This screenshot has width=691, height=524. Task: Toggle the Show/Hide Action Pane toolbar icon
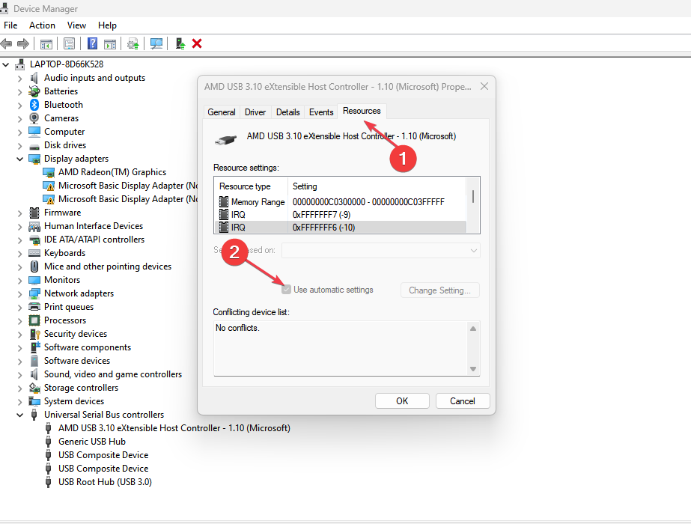(x=110, y=43)
